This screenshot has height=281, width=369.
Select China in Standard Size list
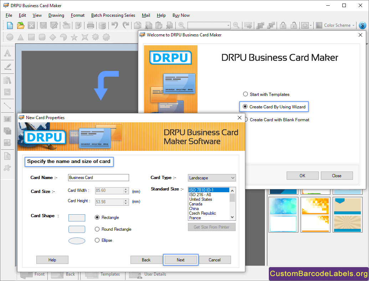209,209
